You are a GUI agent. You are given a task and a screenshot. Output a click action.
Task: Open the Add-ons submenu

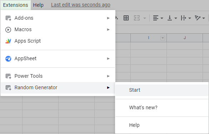58,18
